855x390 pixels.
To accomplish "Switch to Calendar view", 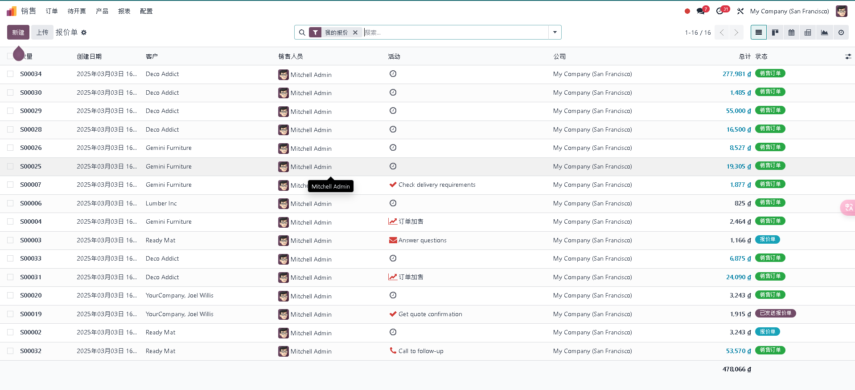I will [x=791, y=32].
